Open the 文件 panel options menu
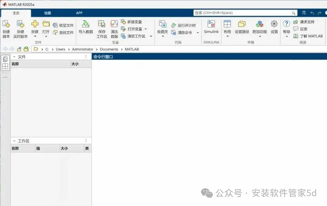 tap(86, 56)
